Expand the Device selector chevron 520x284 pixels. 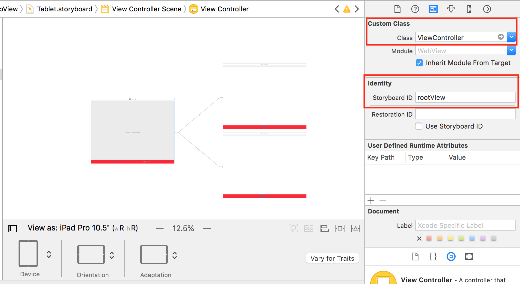point(49,254)
